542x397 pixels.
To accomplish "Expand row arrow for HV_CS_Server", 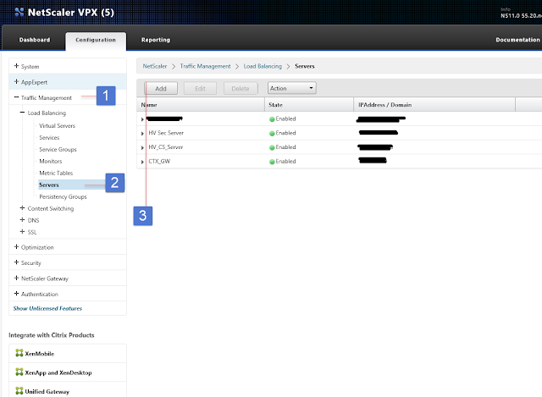I will click(x=142, y=147).
